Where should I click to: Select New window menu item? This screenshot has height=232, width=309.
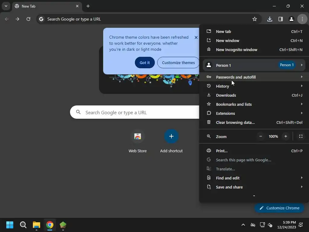254,41
